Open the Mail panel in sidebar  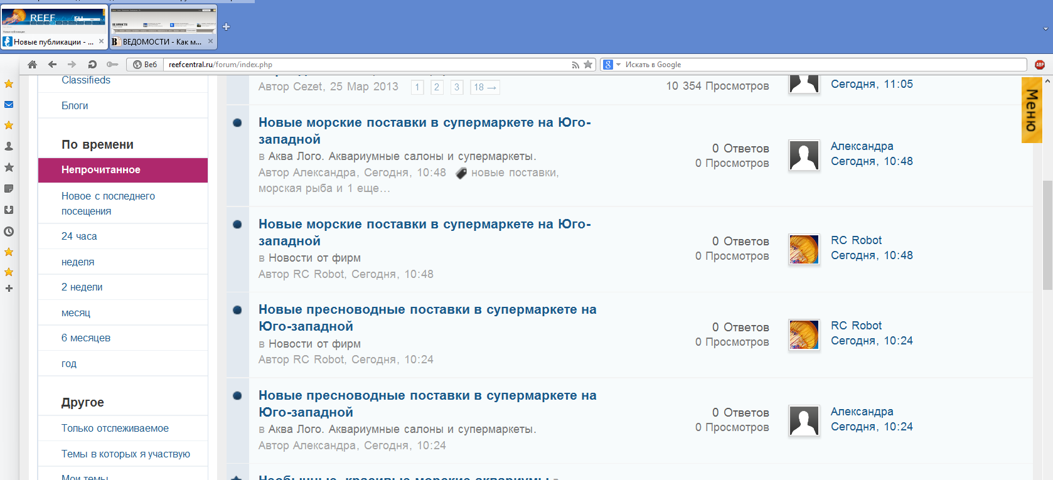[9, 105]
